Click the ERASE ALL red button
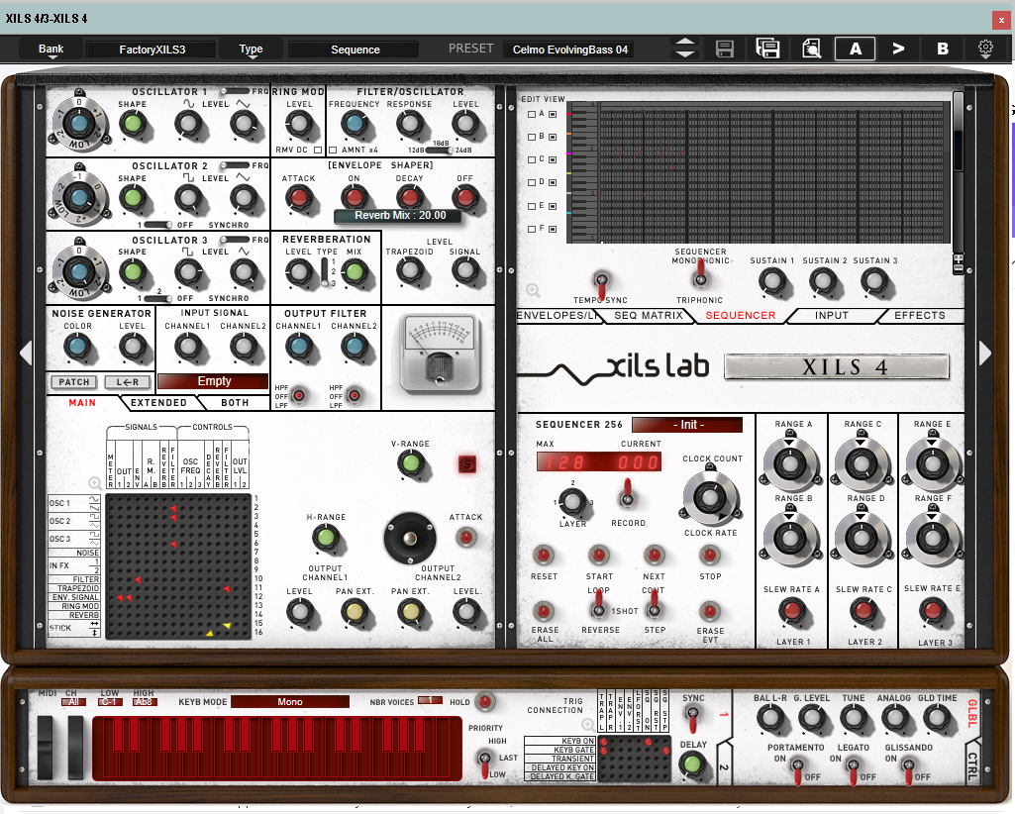Viewport: 1015px width, 814px height. pos(543,611)
